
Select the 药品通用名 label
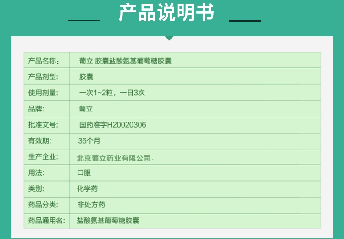point(46,221)
